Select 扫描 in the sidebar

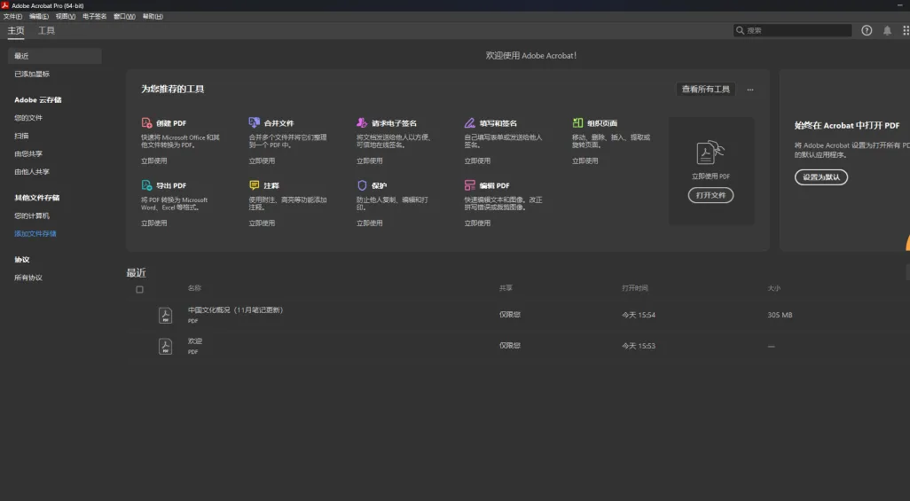[21, 136]
